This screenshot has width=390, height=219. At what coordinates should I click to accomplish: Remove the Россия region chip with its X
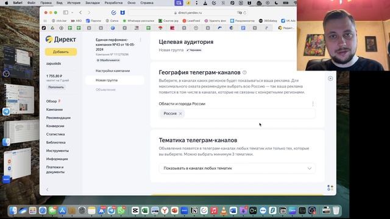(180, 114)
